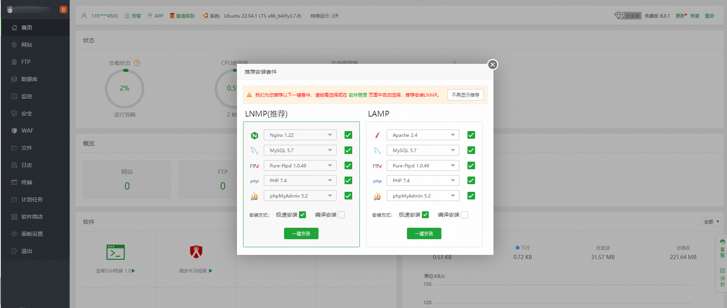
Task: Click the Nginx logo icon in LNMP
Action: (255, 135)
